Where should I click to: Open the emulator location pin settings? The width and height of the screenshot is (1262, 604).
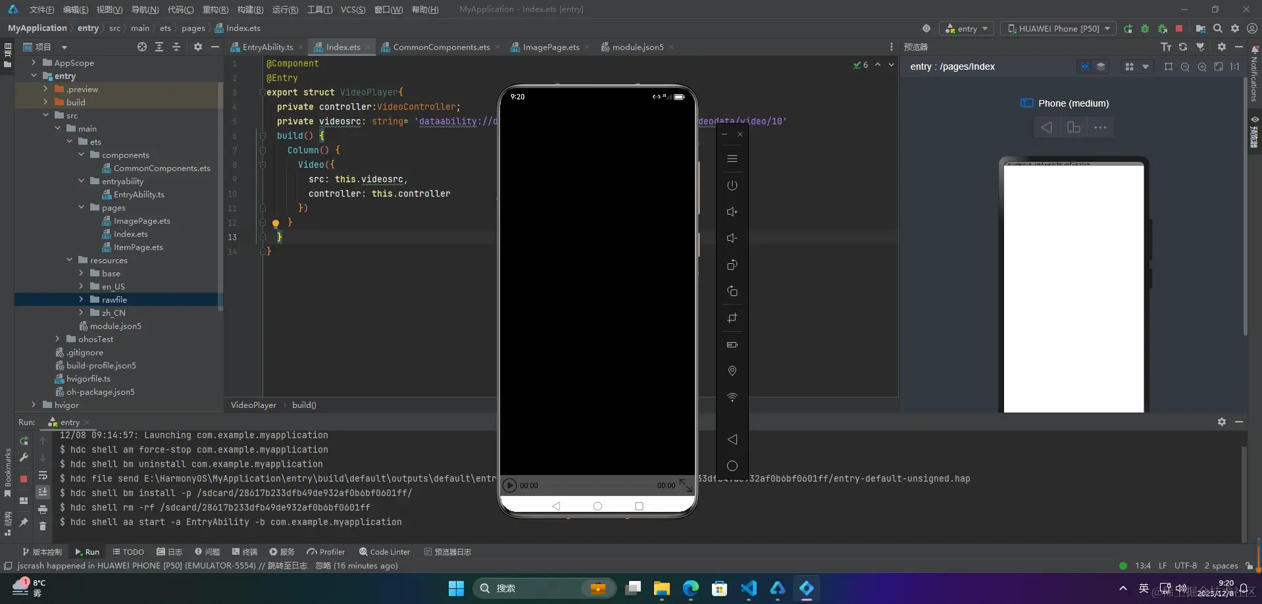[732, 371]
